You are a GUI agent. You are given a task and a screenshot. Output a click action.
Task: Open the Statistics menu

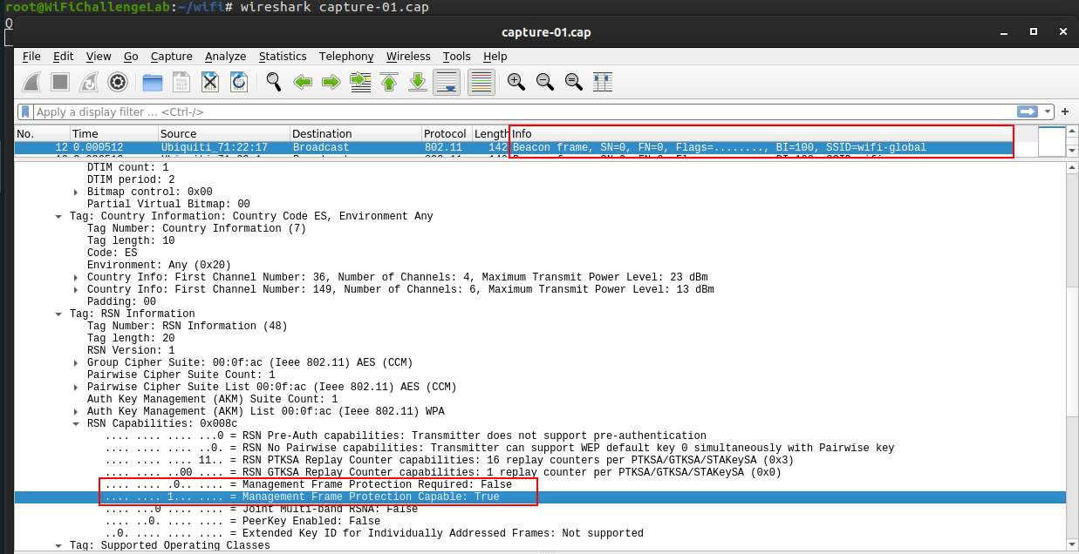(283, 56)
